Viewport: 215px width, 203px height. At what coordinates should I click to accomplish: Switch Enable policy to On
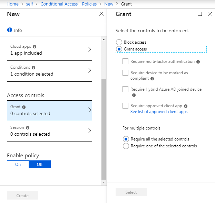(18, 165)
